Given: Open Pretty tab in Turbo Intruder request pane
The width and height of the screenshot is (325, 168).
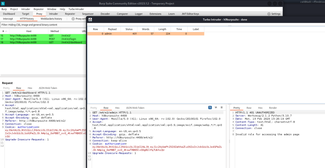Looking at the screenshot, I should pyautogui.click(x=94, y=108).
